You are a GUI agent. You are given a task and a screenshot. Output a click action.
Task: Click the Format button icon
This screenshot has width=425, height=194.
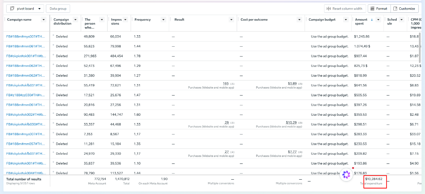[x=373, y=9]
